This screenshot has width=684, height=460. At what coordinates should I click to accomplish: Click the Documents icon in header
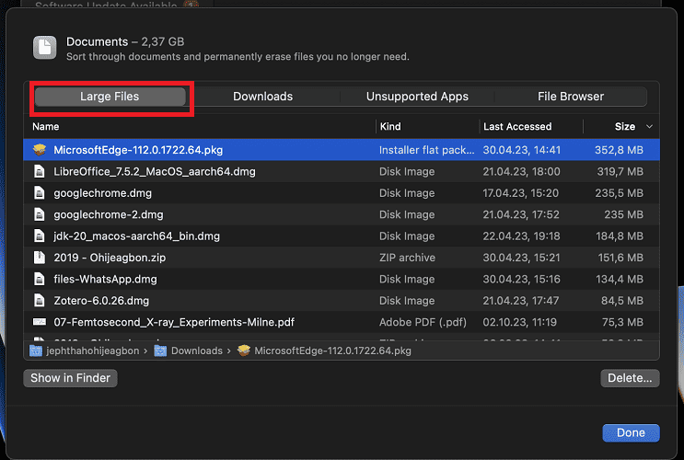click(44, 48)
